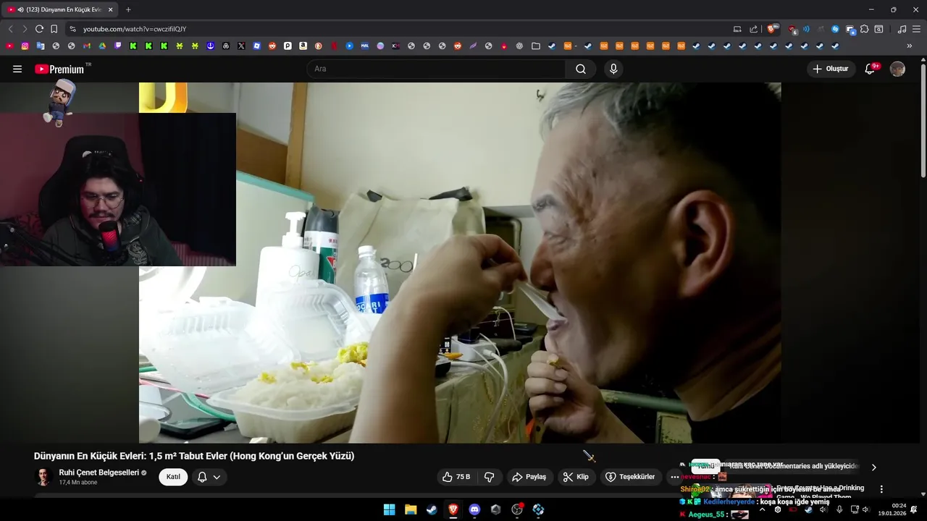This screenshot has width=927, height=521.
Task: Open the Gmail bookmark
Action: [x=87, y=46]
